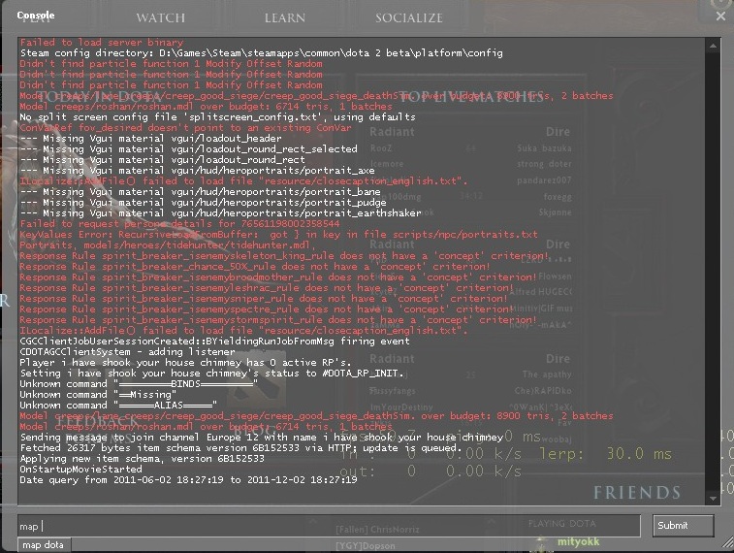The height and width of the screenshot is (553, 734).
Task: Click the 'isenemybroodmother_rule' response line
Action: click(278, 277)
